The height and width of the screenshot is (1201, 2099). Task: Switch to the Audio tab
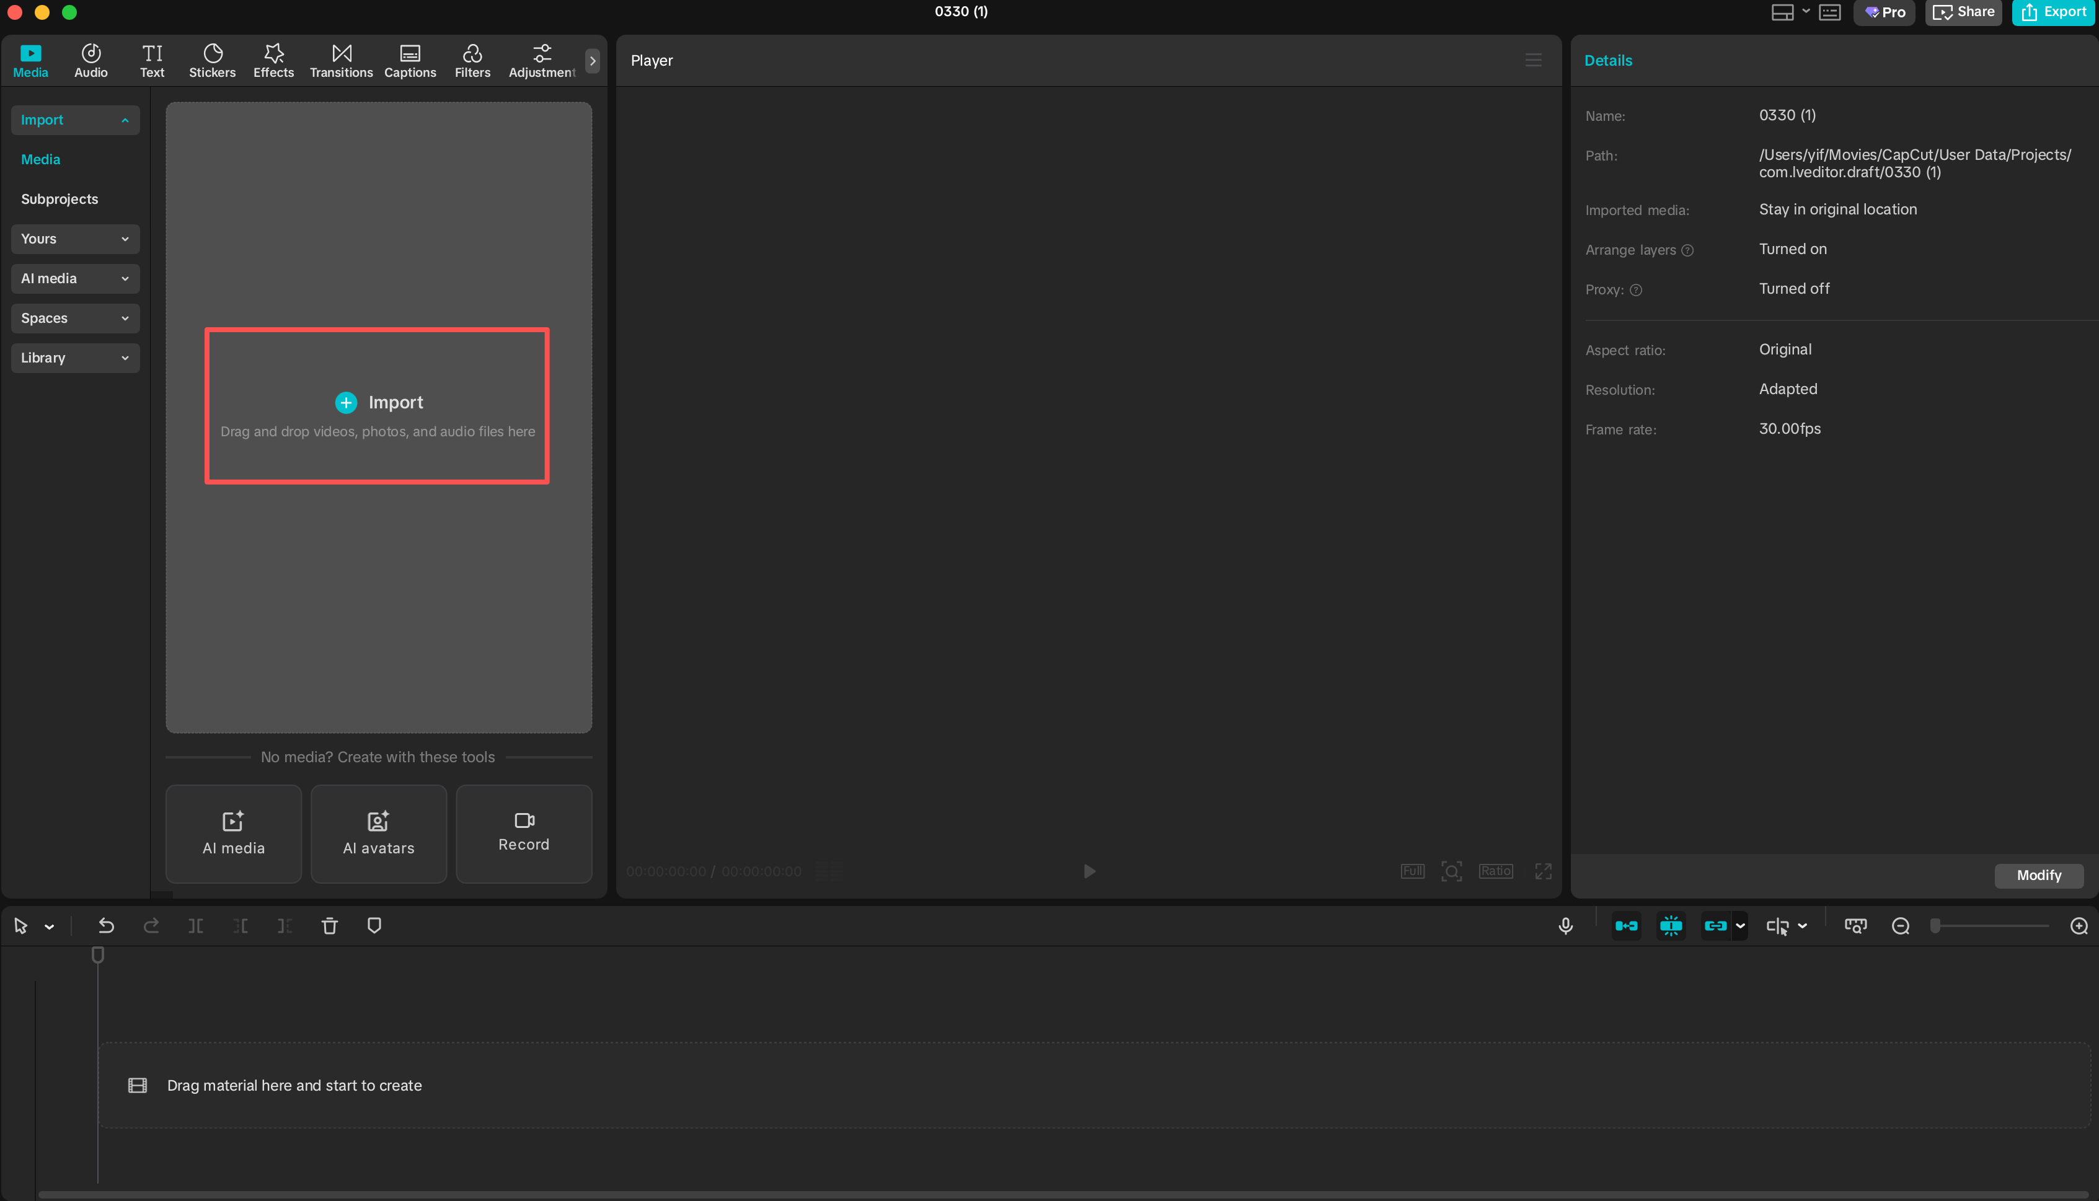point(90,59)
